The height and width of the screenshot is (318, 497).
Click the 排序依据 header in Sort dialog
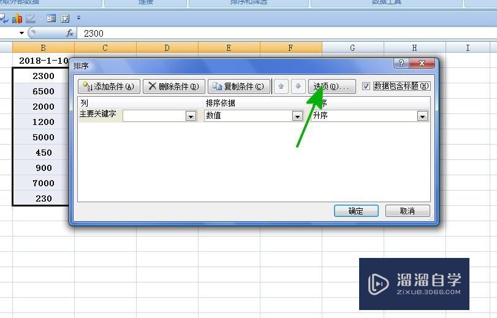[257, 103]
